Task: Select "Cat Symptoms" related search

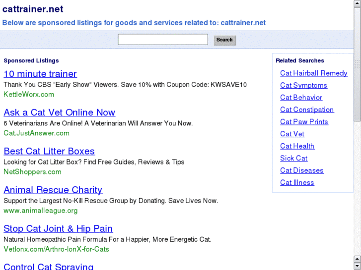Action: pos(303,85)
